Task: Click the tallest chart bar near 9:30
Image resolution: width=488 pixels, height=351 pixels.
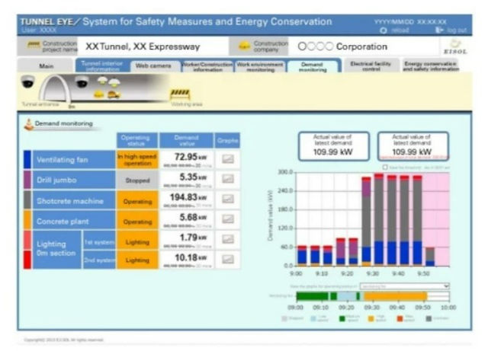Action: [379, 219]
